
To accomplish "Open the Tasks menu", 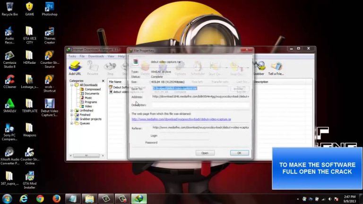I will coord(72,56).
